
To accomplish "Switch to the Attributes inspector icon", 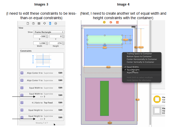I will [45, 24].
